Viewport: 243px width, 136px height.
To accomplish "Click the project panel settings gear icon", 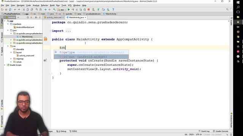I will tap(36, 17).
